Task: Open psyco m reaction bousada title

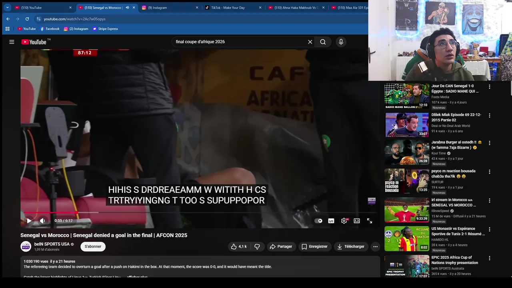Action: (453, 174)
